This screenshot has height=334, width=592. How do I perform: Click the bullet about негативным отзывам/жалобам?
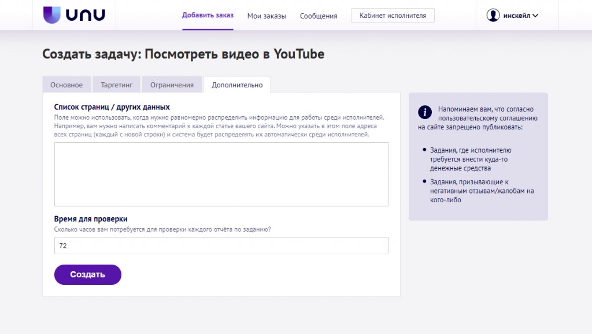coord(482,191)
